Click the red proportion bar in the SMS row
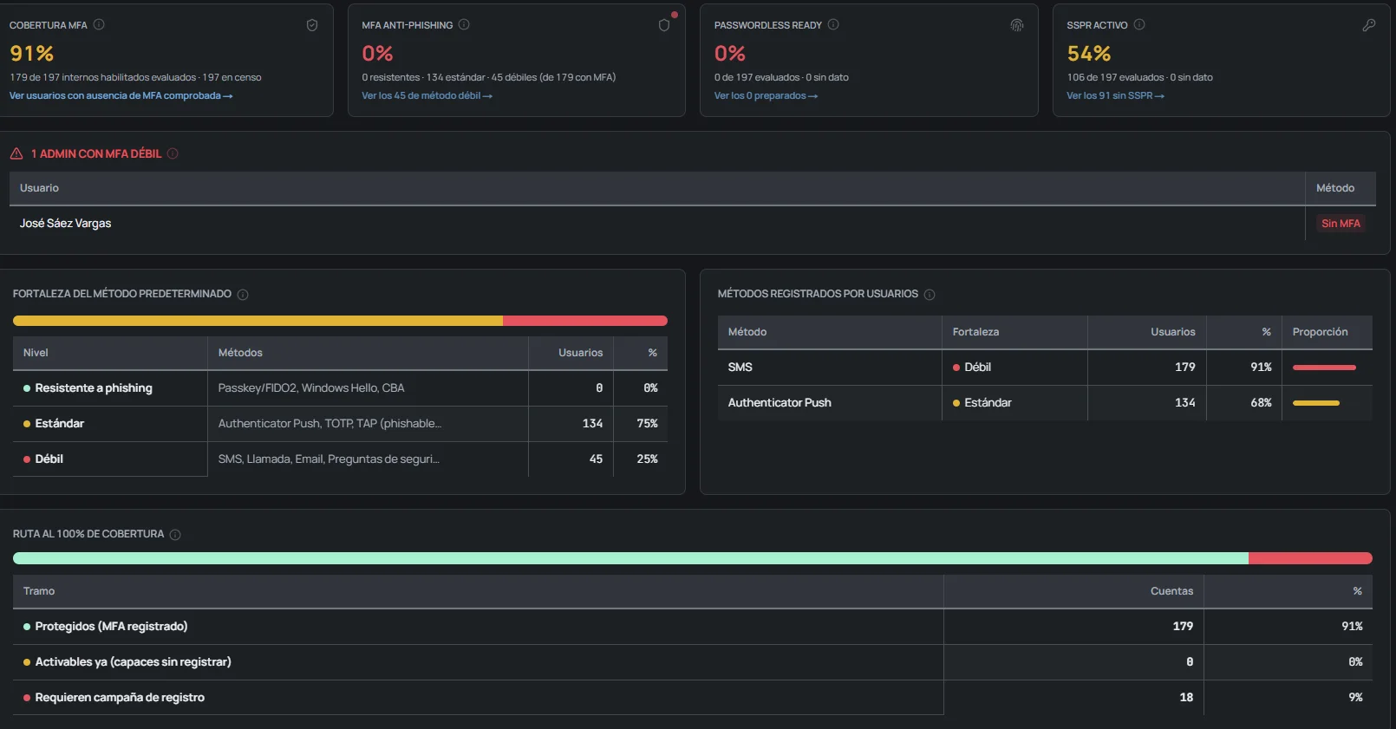Image resolution: width=1396 pixels, height=729 pixels. coord(1324,368)
